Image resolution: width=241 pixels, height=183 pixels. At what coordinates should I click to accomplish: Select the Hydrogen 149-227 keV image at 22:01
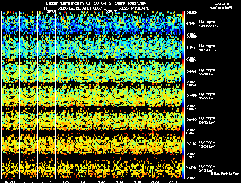(x=173, y=23)
